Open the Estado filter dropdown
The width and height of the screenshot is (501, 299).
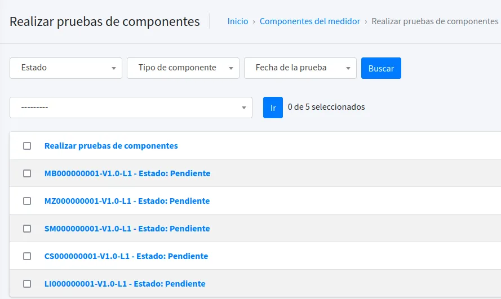tap(65, 68)
